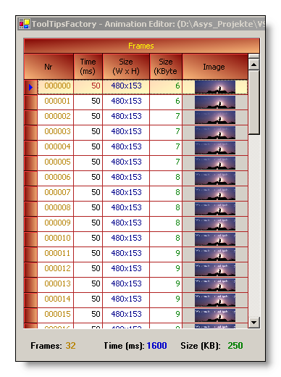
Task: Click the Size (W x H) column header
Action: pyautogui.click(x=126, y=67)
